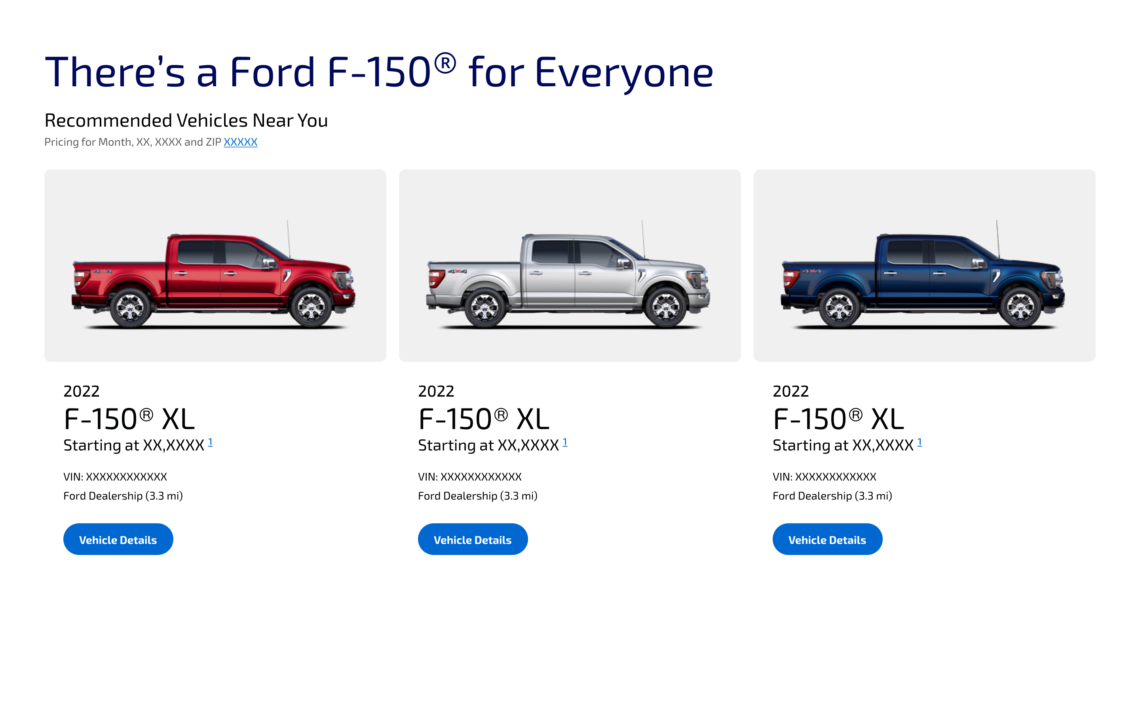Viewport: 1140px width, 722px height.
Task: Click the "Recommended Vehicles Near You" subheading
Action: pos(186,121)
